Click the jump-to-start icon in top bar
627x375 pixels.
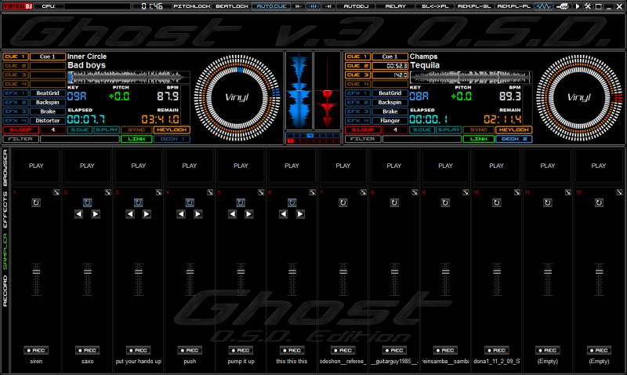click(299, 6)
